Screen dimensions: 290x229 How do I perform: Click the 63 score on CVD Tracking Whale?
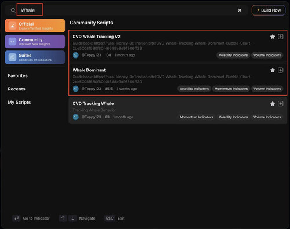point(107,117)
